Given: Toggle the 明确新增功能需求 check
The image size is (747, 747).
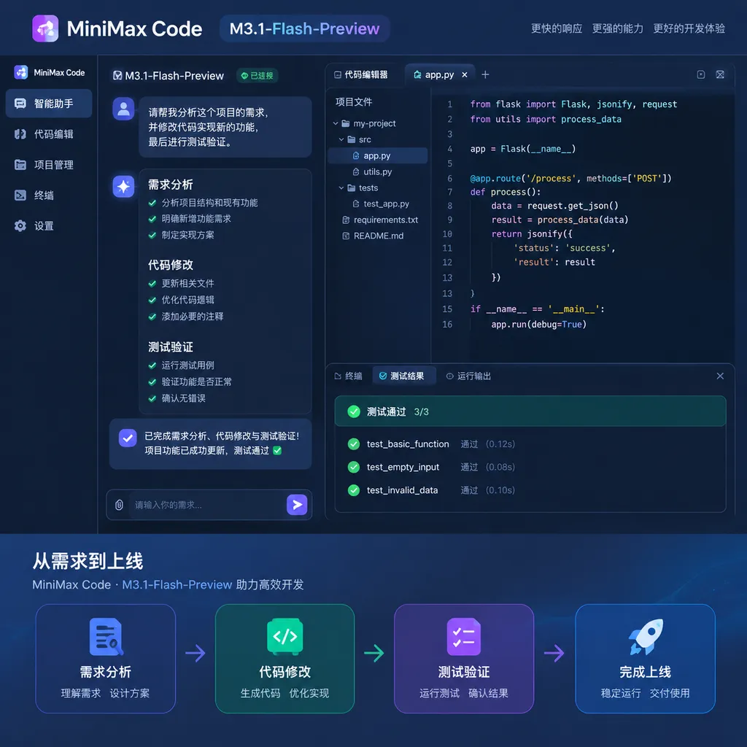Looking at the screenshot, I should [152, 219].
